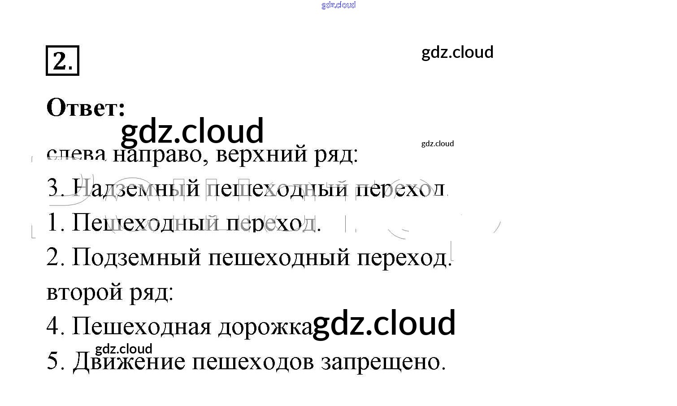
Task: Click the blue gdz.cloud link at top
Action: pyautogui.click(x=338, y=5)
